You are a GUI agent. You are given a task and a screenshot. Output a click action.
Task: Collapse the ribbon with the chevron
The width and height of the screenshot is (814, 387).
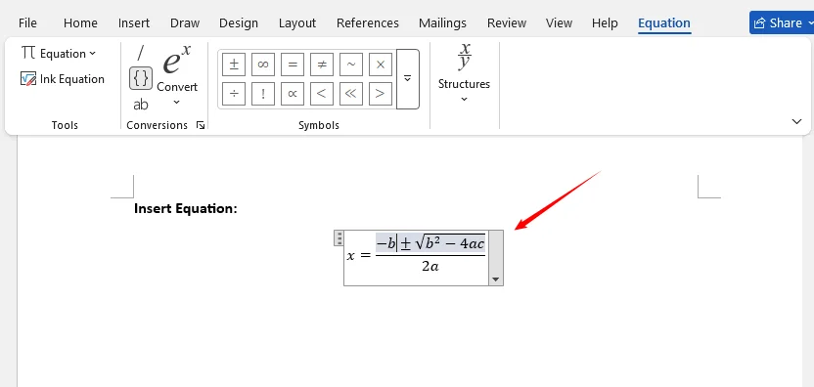pos(796,121)
